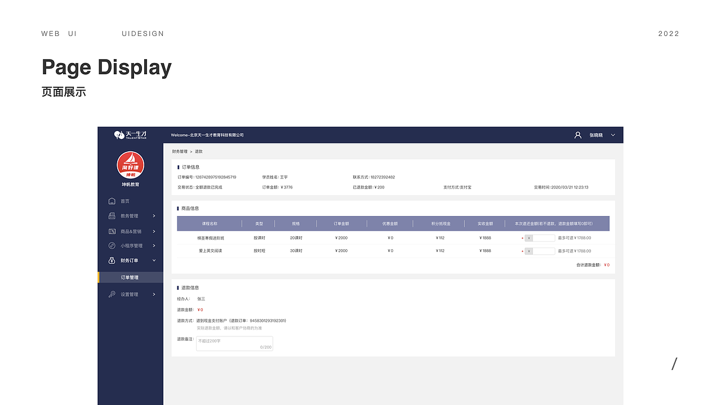Click the 退款 breadcrumb item
The width and height of the screenshot is (721, 405).
click(x=199, y=152)
